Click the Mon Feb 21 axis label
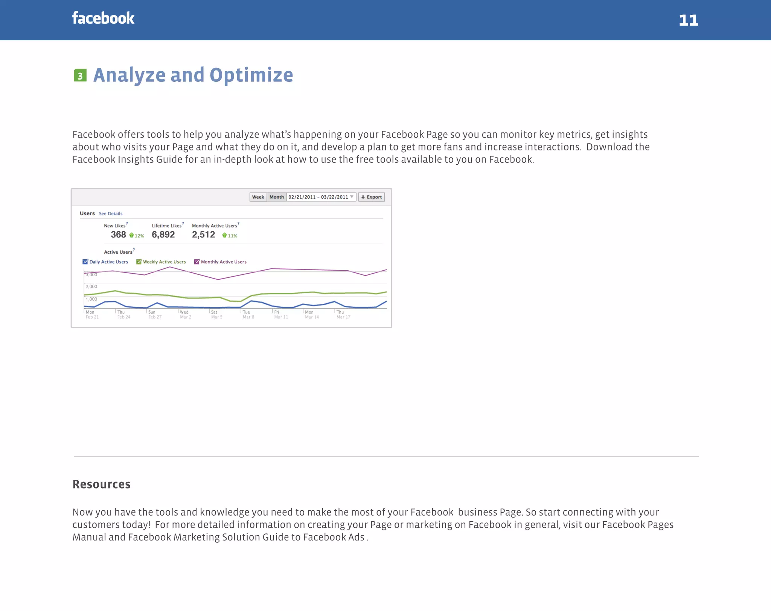This screenshot has width=771, height=611. click(x=92, y=315)
